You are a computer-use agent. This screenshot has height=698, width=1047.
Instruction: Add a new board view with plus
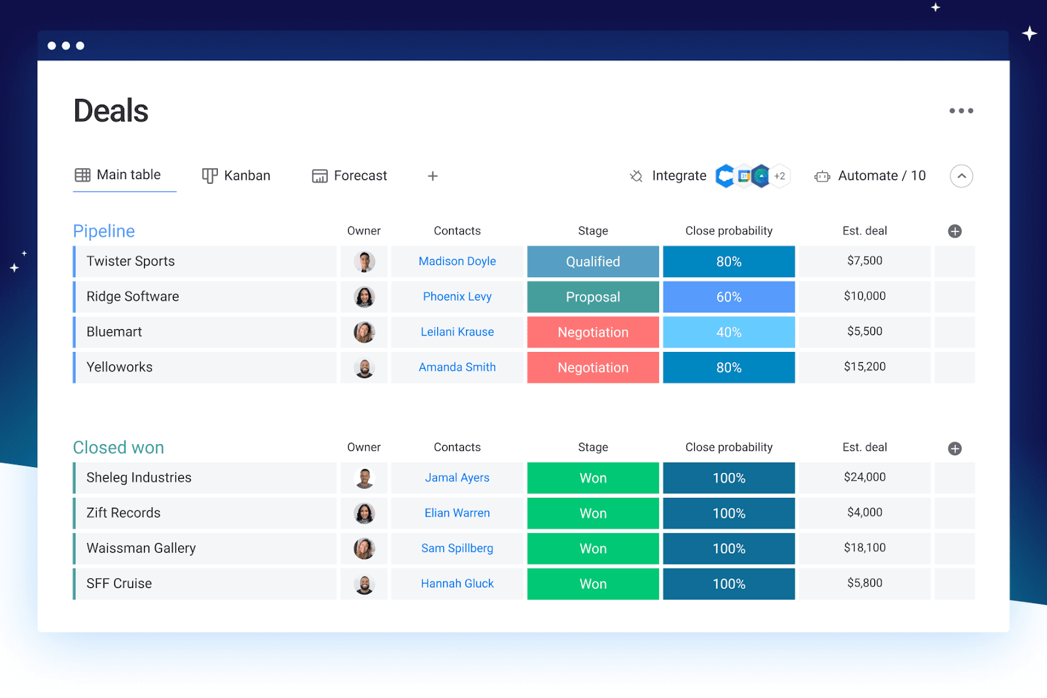(x=433, y=175)
